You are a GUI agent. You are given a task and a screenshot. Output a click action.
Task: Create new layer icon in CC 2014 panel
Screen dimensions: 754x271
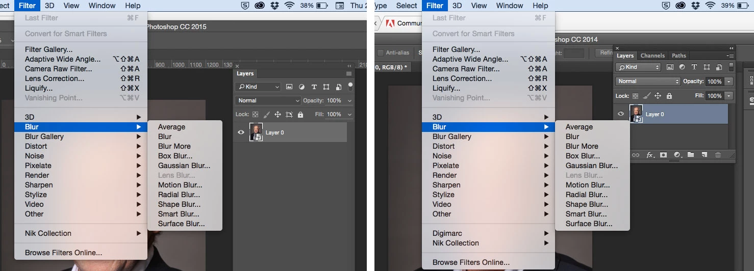coord(704,155)
